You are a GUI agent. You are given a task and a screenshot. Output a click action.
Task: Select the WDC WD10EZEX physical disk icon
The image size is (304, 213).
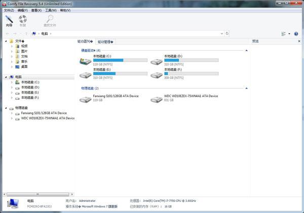[157, 99]
